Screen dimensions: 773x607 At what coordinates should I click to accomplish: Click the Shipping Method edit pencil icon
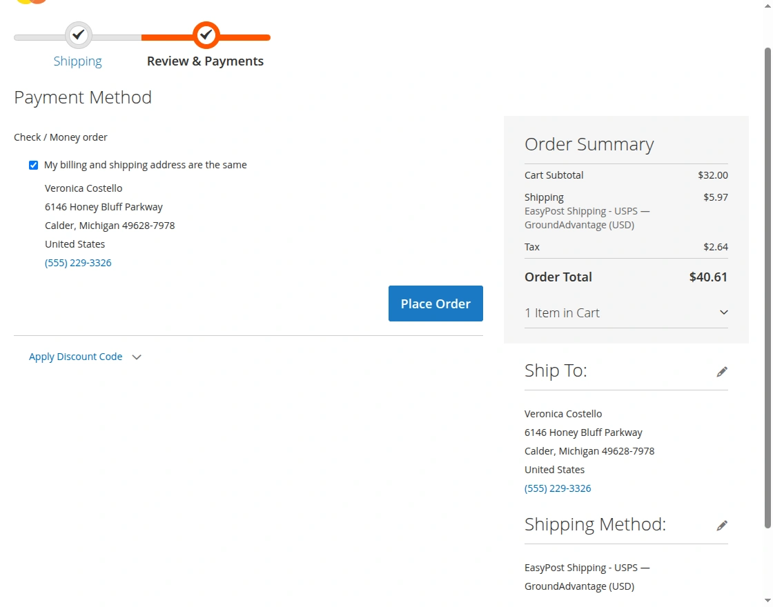(722, 525)
